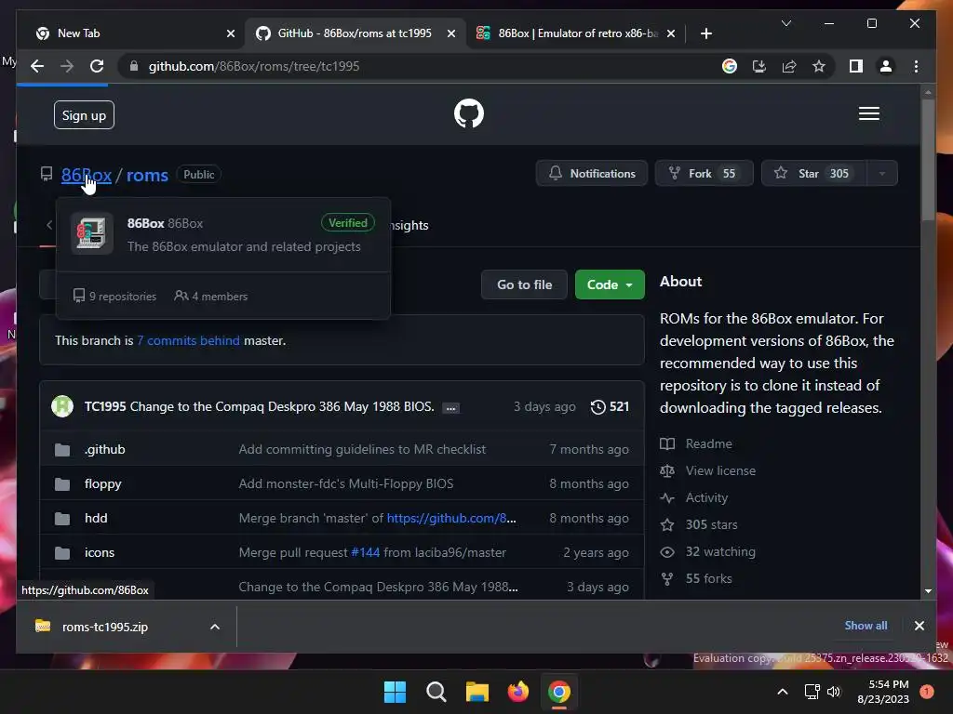Screen dimensions: 953x714
Task: Open network status in system tray
Action: (812, 692)
